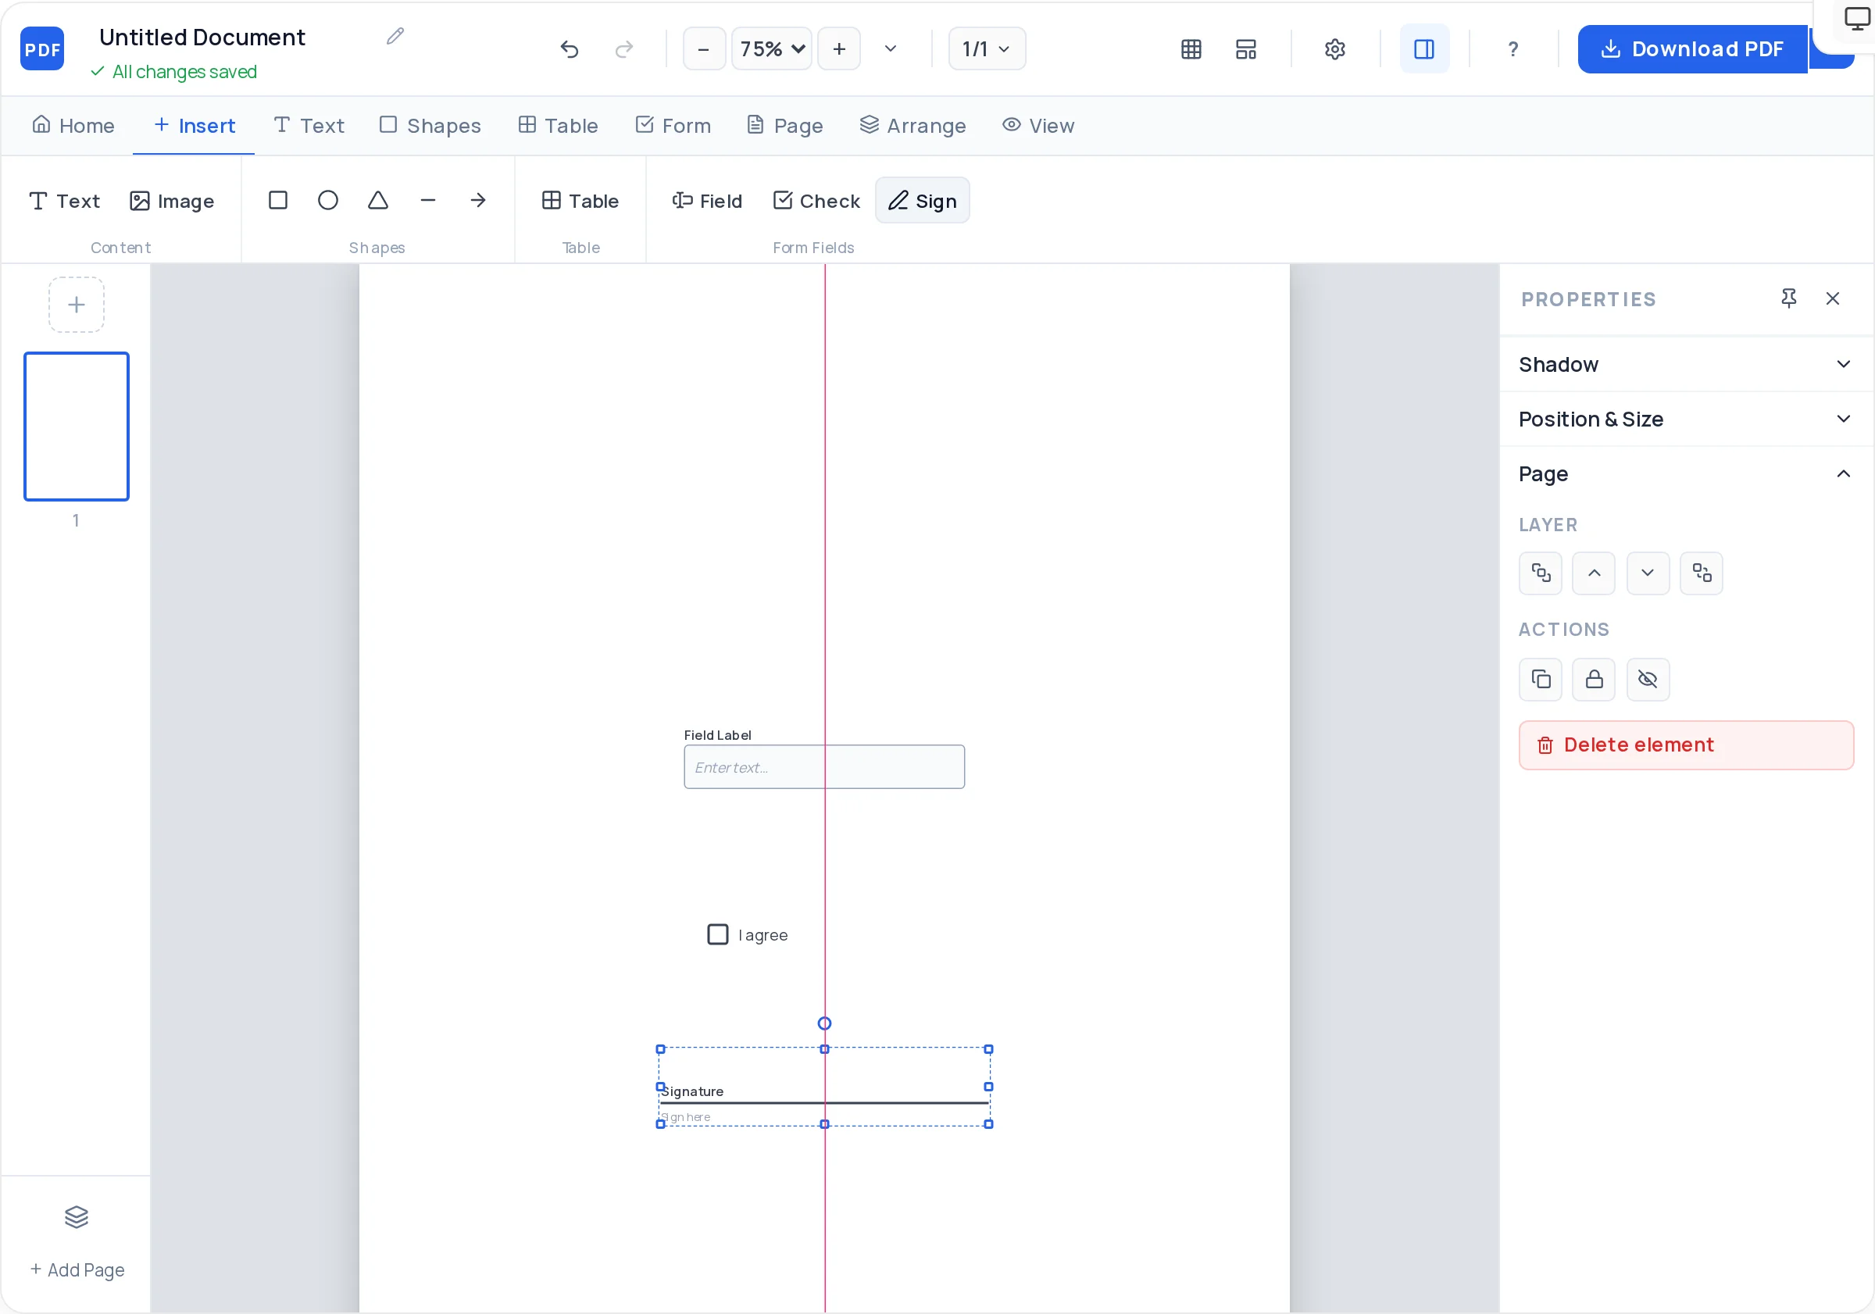Image resolution: width=1875 pixels, height=1314 pixels.
Task: Bring element to front layer icon
Action: (x=1540, y=573)
